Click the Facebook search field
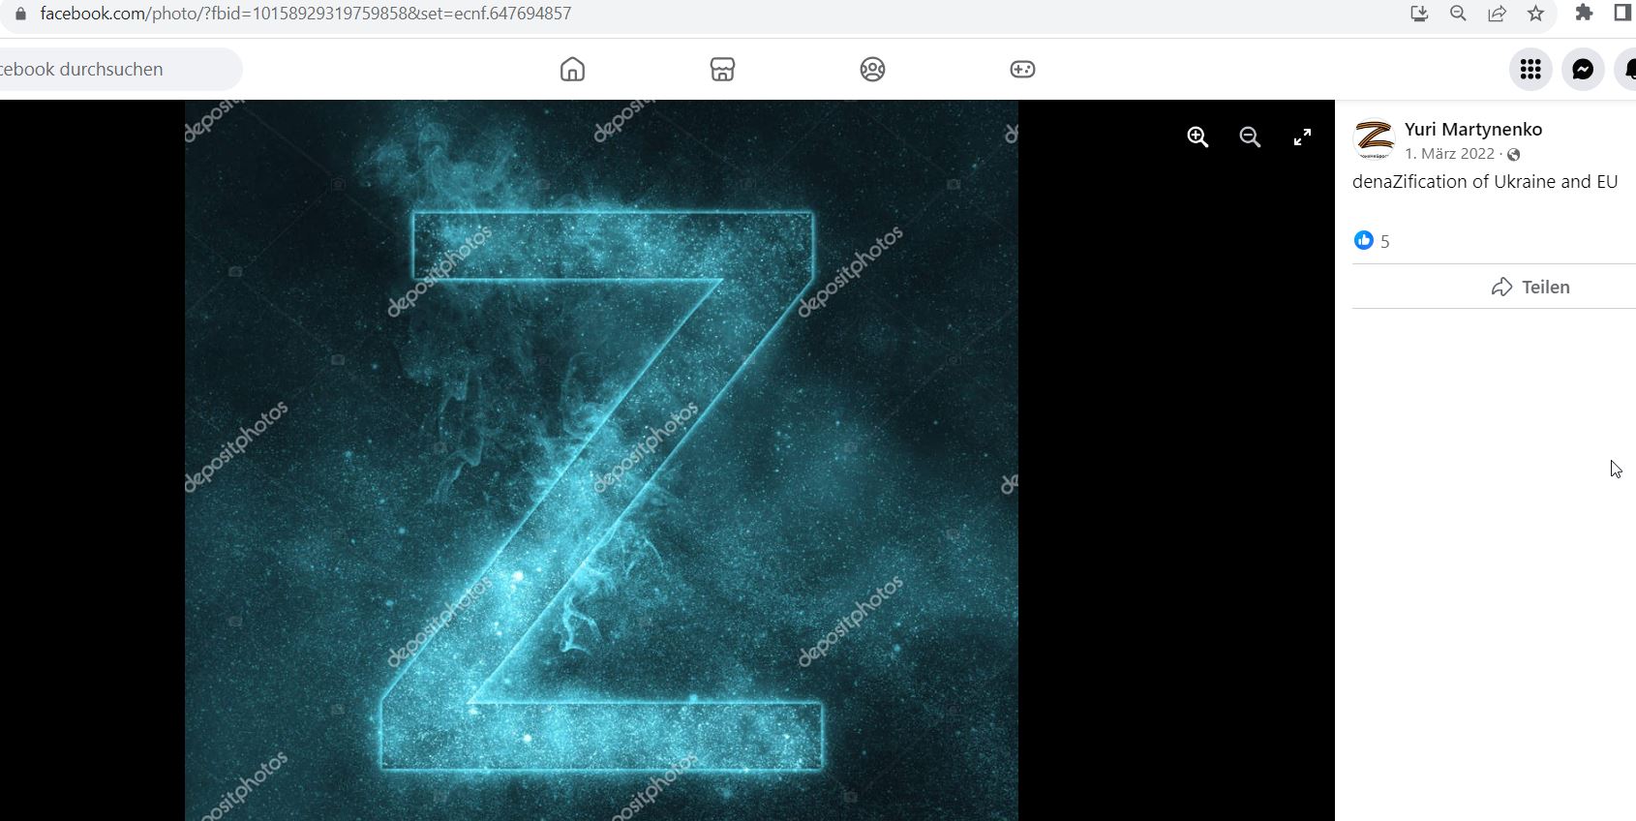The width and height of the screenshot is (1636, 821). point(119,69)
